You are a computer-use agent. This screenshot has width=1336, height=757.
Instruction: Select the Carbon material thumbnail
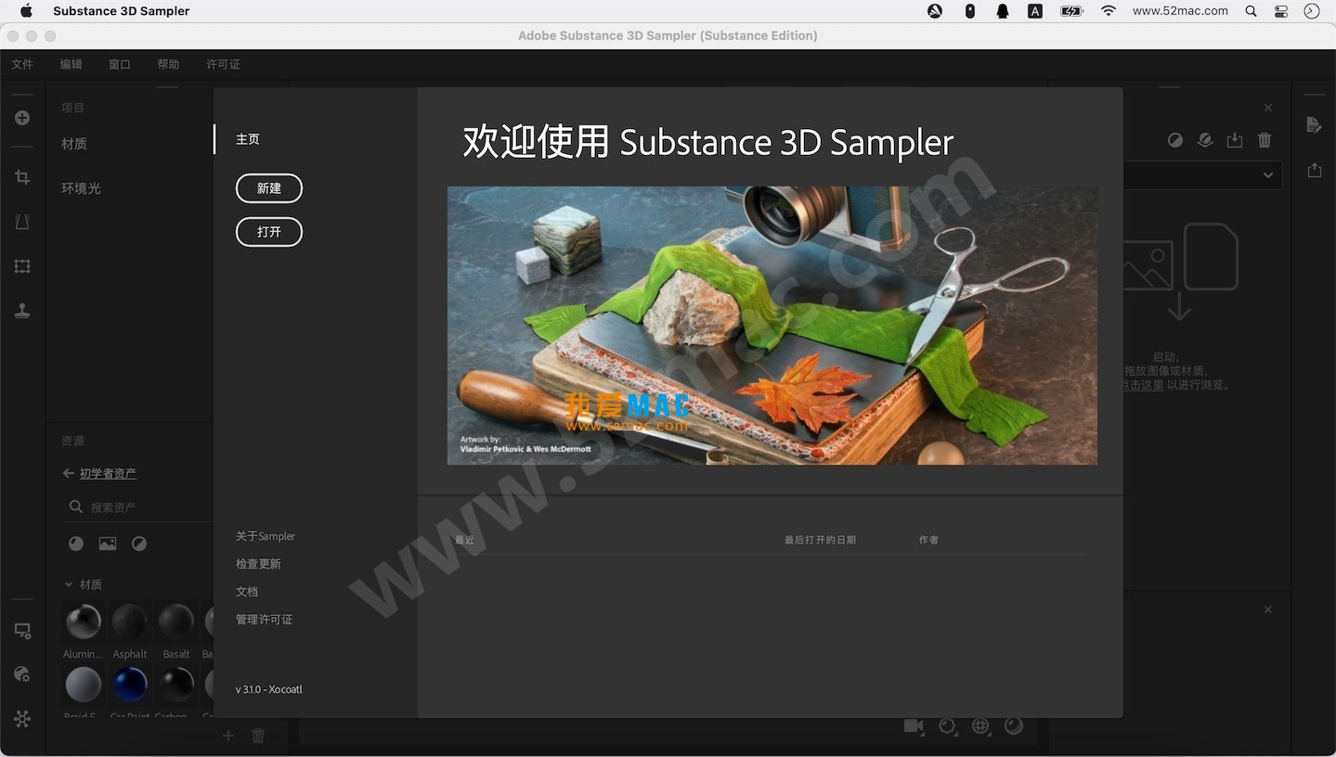(x=176, y=685)
